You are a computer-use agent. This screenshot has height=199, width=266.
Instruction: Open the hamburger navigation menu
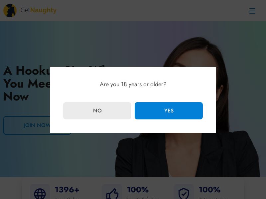point(252,11)
